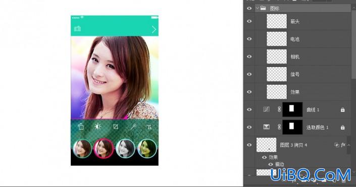
Task: Toggle eye icon for 相机 layer
Action: coord(249,56)
